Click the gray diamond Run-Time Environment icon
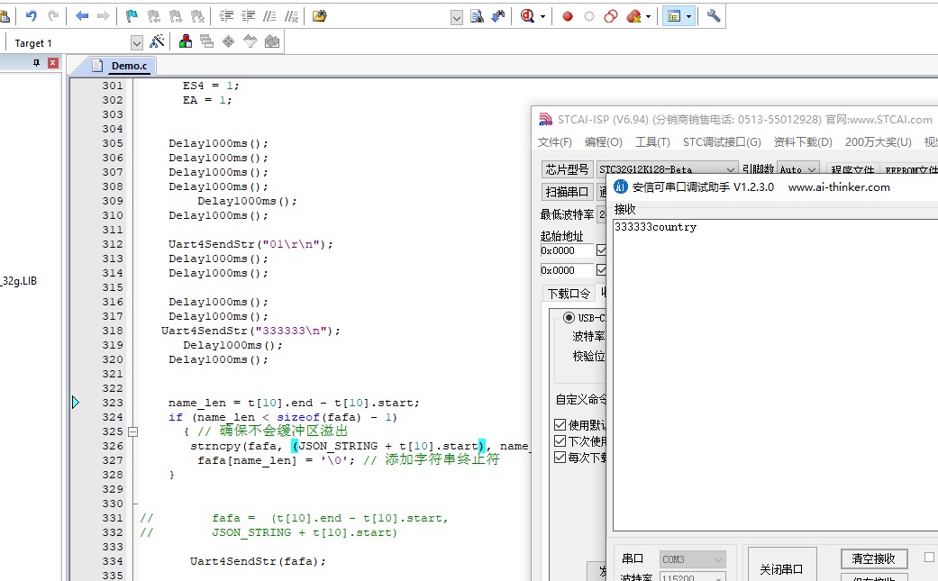This screenshot has width=938, height=581. pyautogui.click(x=229, y=41)
